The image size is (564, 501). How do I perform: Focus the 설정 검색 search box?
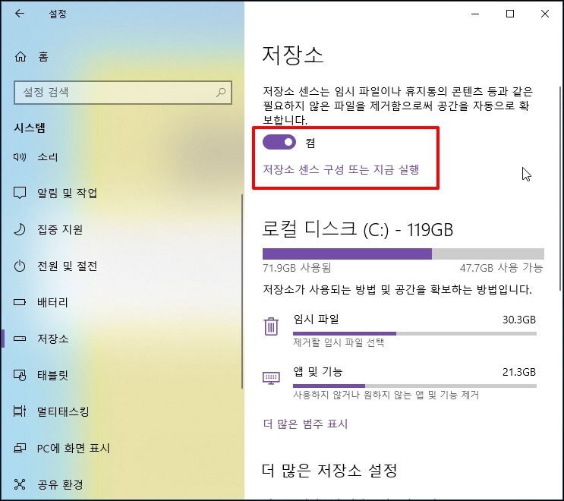pyautogui.click(x=123, y=93)
